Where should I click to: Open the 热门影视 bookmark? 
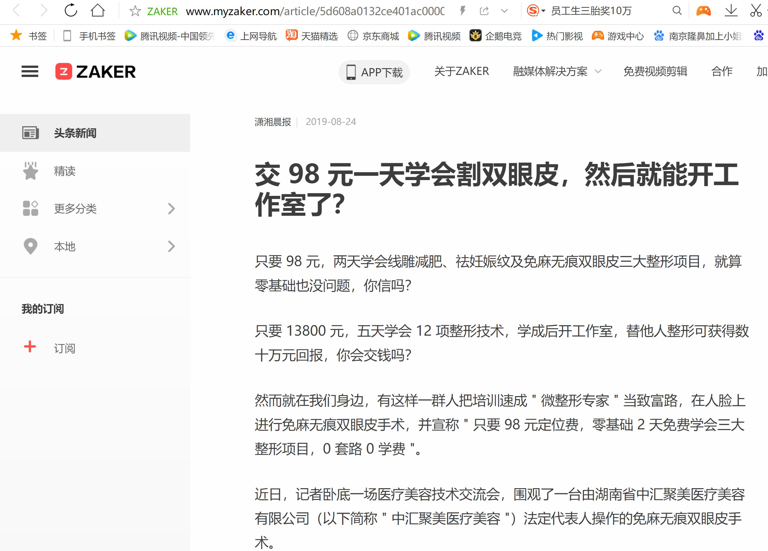(x=557, y=36)
